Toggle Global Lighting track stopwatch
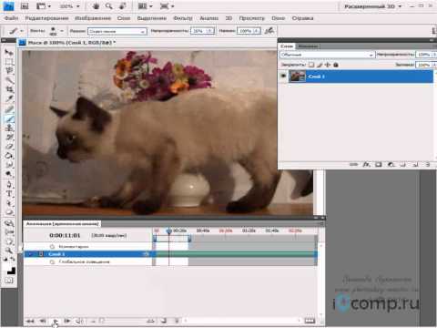 (x=52, y=261)
